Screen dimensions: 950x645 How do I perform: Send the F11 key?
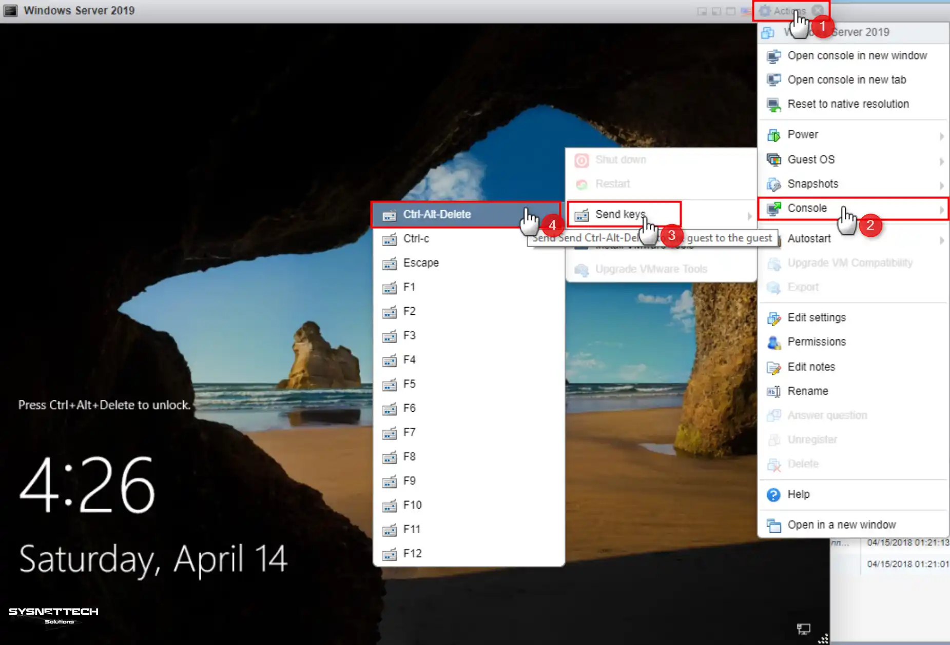(469, 529)
